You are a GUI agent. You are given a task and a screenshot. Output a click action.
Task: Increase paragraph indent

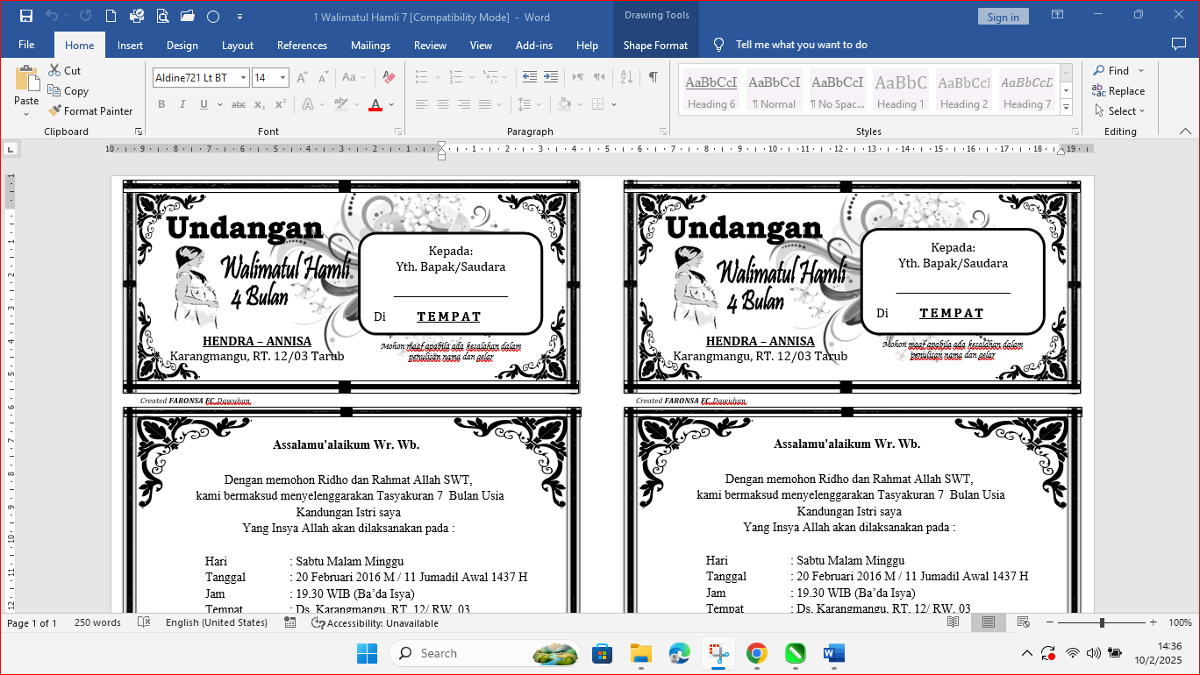pyautogui.click(x=551, y=77)
